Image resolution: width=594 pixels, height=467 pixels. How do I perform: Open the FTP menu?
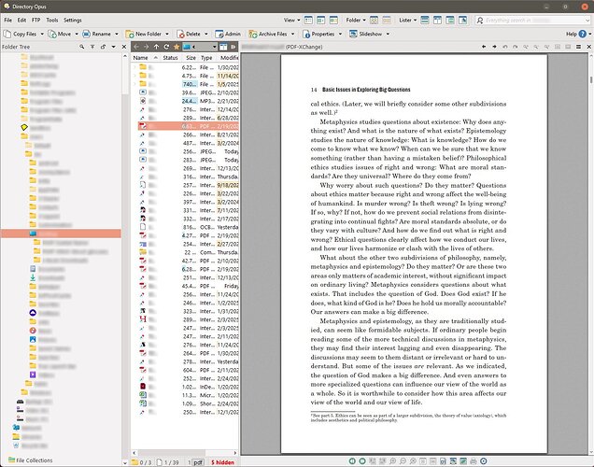36,20
